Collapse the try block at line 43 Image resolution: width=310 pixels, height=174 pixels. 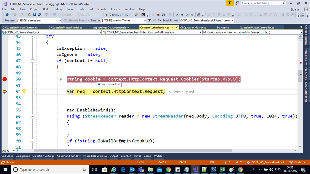[32, 36]
